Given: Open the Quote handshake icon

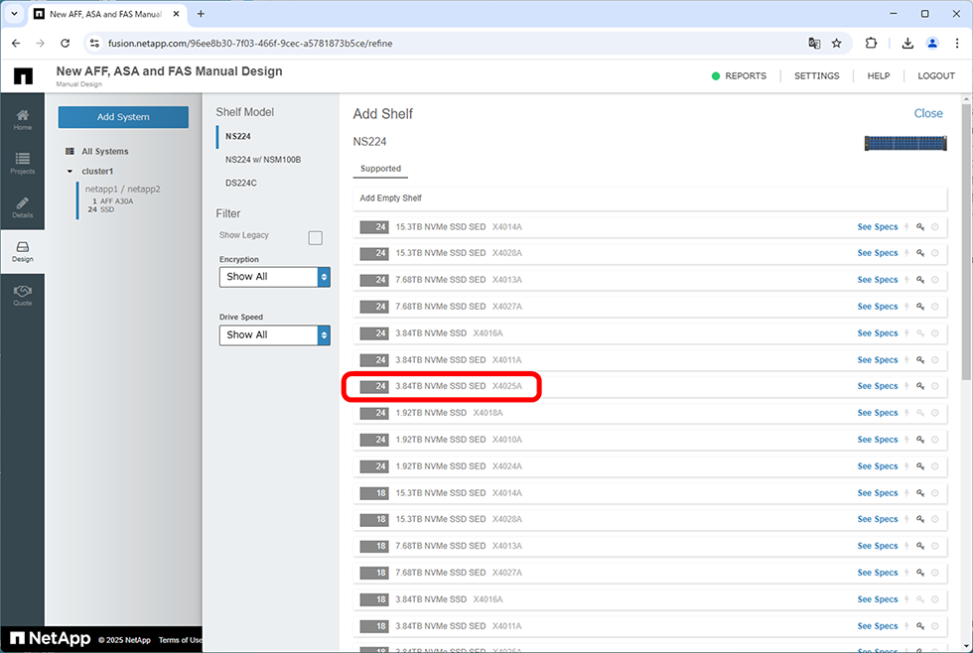Looking at the screenshot, I should pos(22,291).
